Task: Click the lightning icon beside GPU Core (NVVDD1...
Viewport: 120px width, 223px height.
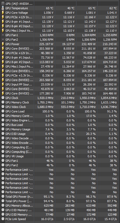Action: click(x=3, y=71)
